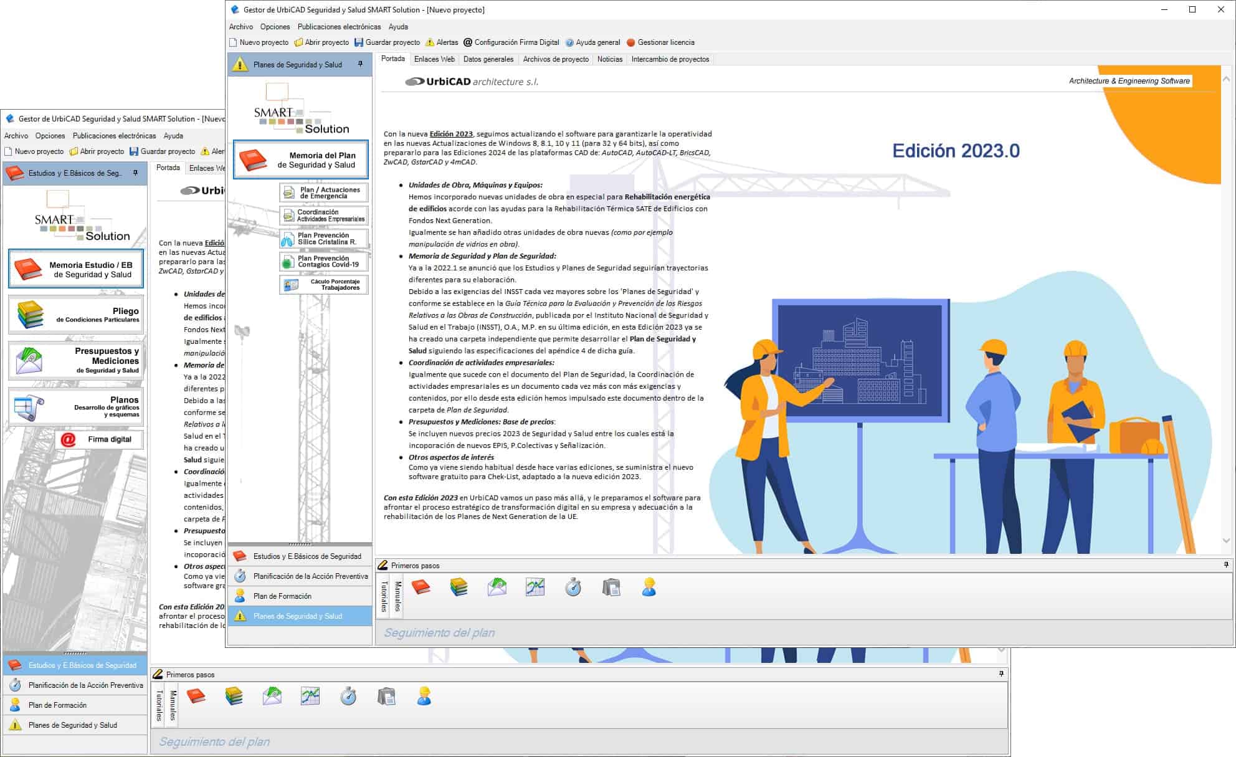This screenshot has width=1236, height=757.
Task: Select Tutoriales vertical tab in front window
Action: [384, 596]
